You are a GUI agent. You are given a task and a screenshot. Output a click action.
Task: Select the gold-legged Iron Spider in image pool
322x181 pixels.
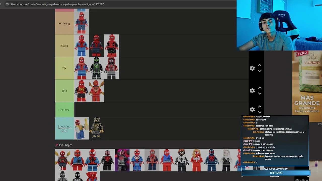[x=62, y=160]
